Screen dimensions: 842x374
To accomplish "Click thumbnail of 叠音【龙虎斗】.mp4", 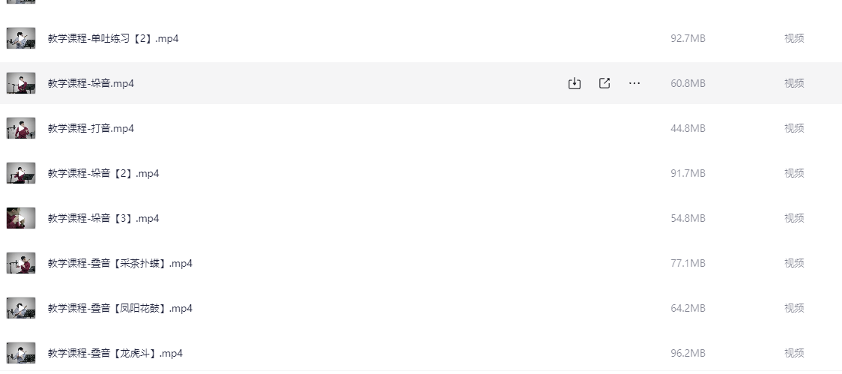I will click(x=21, y=353).
